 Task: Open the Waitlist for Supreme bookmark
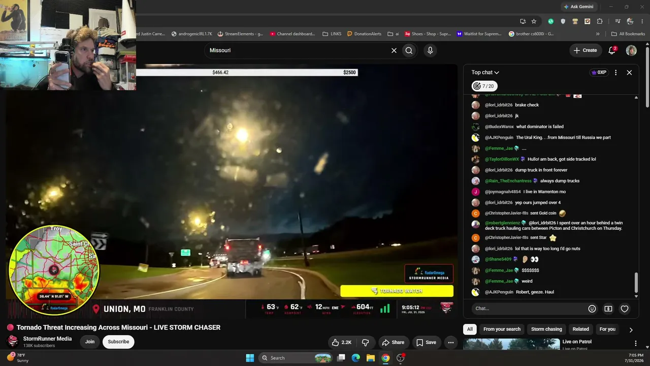(x=479, y=34)
